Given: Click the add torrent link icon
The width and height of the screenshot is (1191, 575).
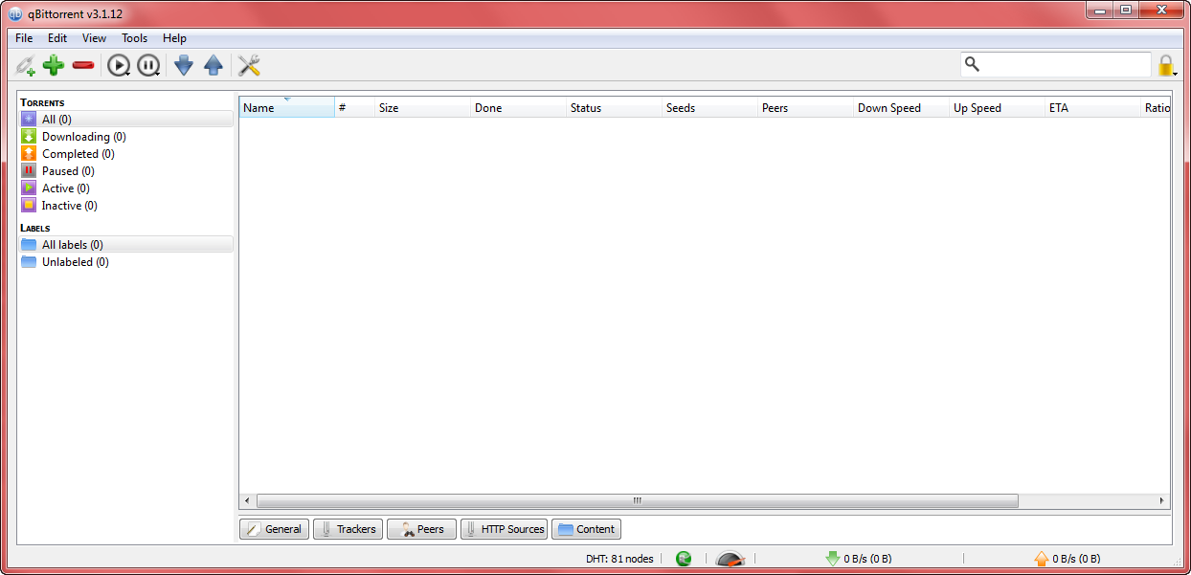Looking at the screenshot, I should click(26, 65).
